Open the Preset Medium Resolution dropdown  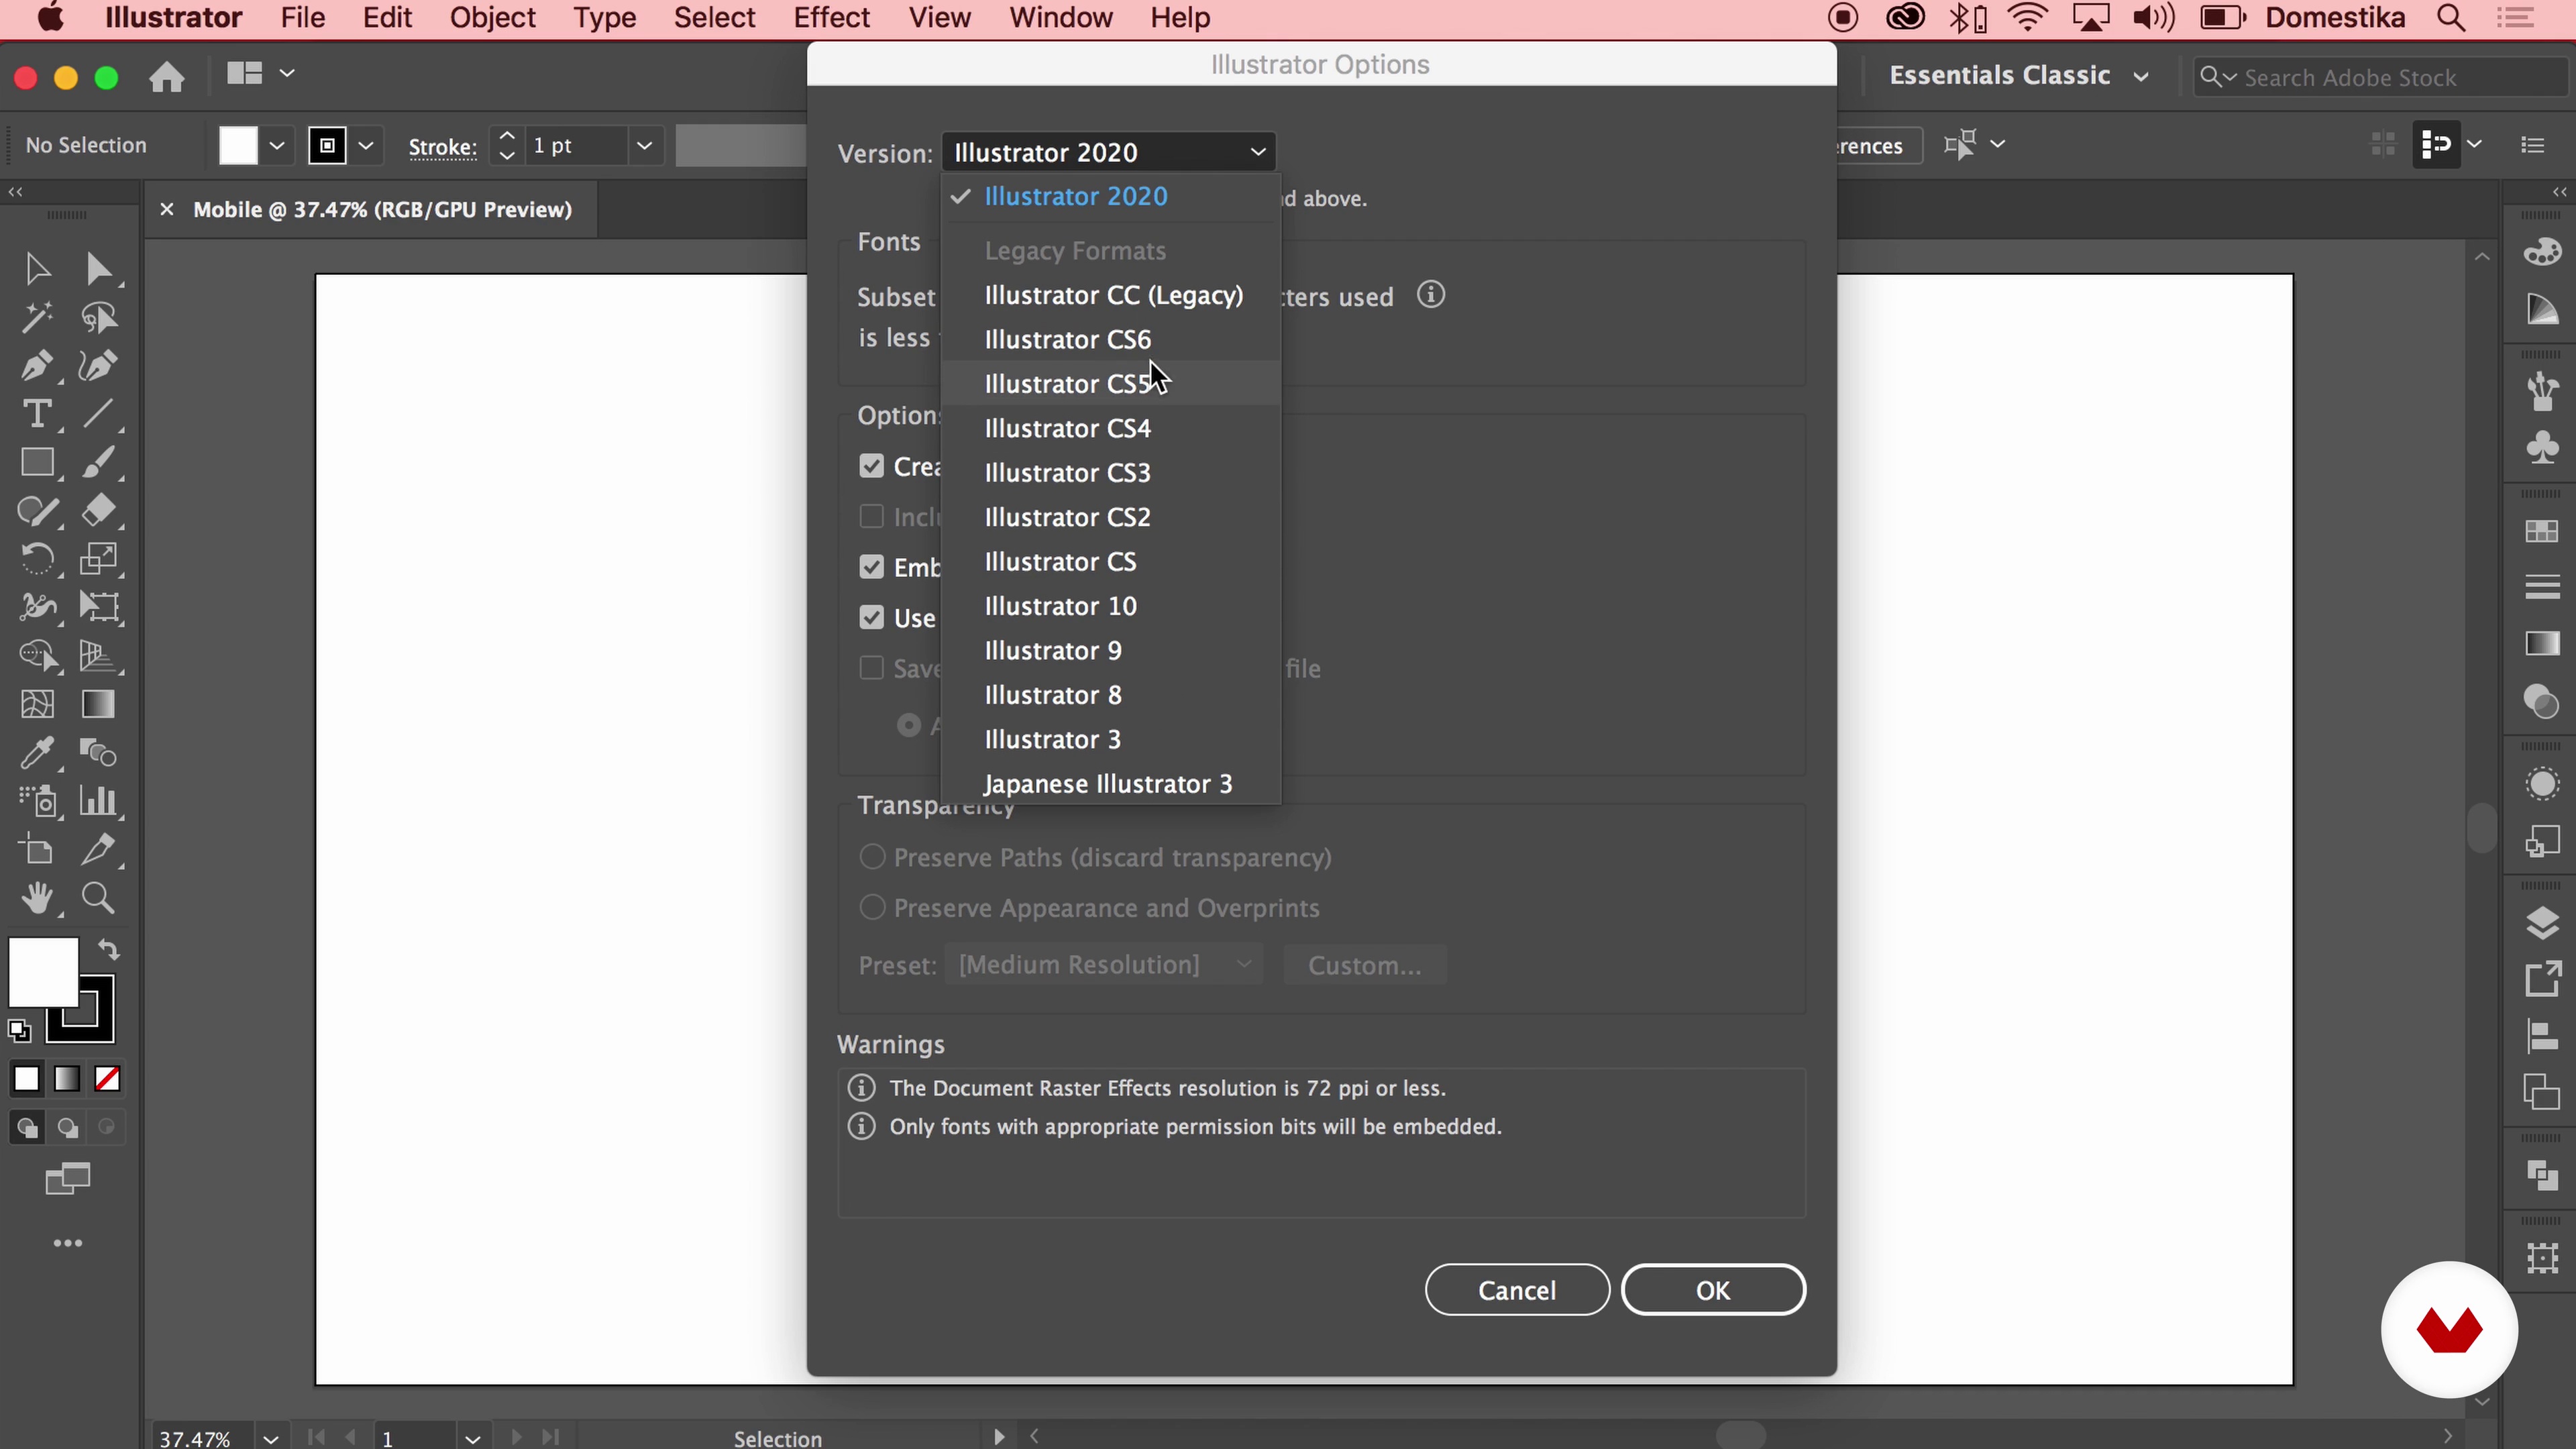tap(1104, 965)
